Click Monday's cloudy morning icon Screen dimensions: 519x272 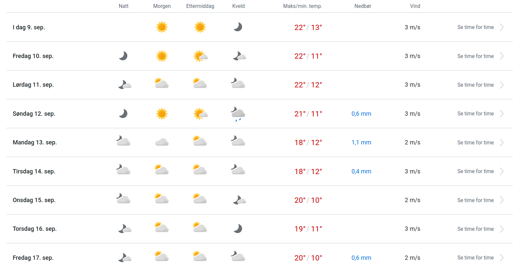(x=162, y=142)
